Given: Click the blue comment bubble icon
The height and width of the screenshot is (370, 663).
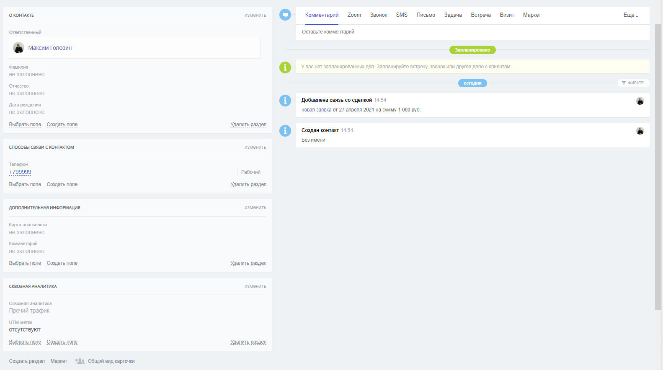Looking at the screenshot, I should [x=285, y=15].
